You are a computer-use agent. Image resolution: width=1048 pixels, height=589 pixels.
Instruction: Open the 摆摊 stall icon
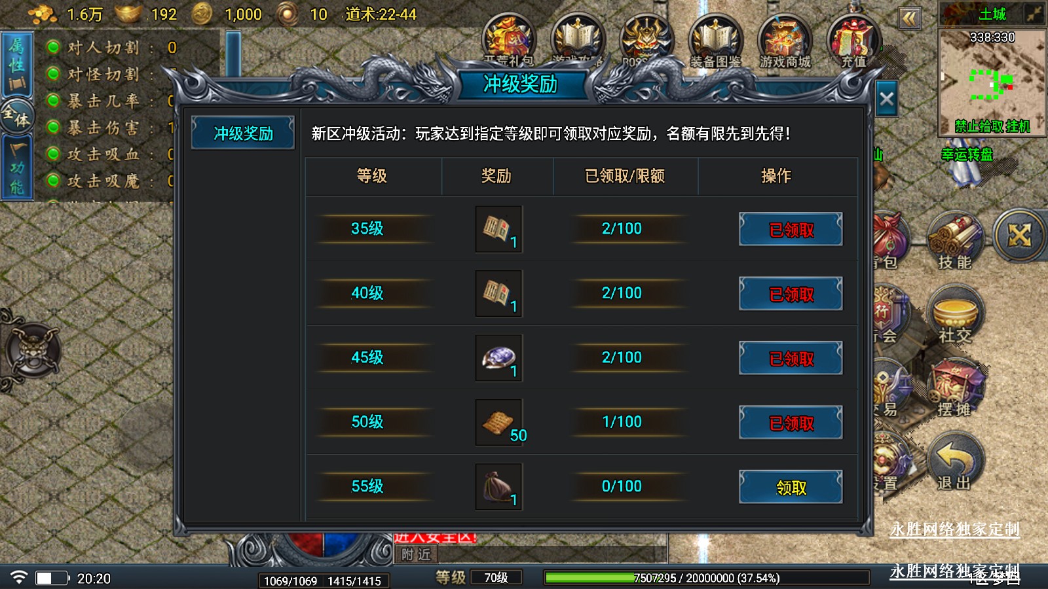(x=955, y=387)
